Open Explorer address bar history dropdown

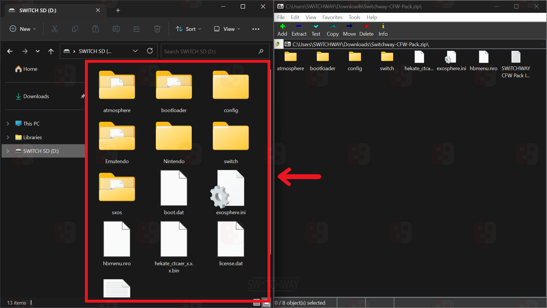tap(135, 51)
